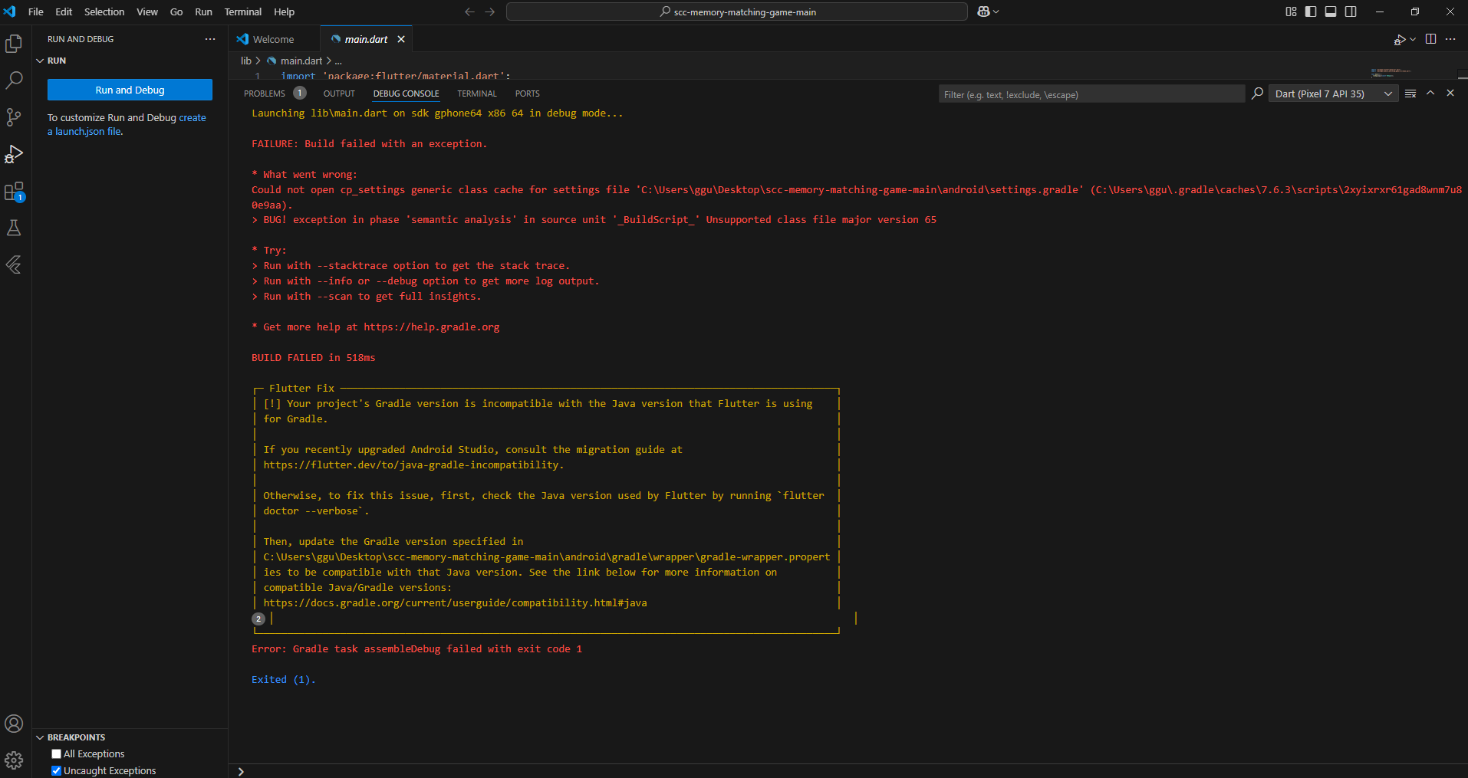The height and width of the screenshot is (778, 1468).
Task: Click the editor minimap preview
Action: tap(1392, 72)
